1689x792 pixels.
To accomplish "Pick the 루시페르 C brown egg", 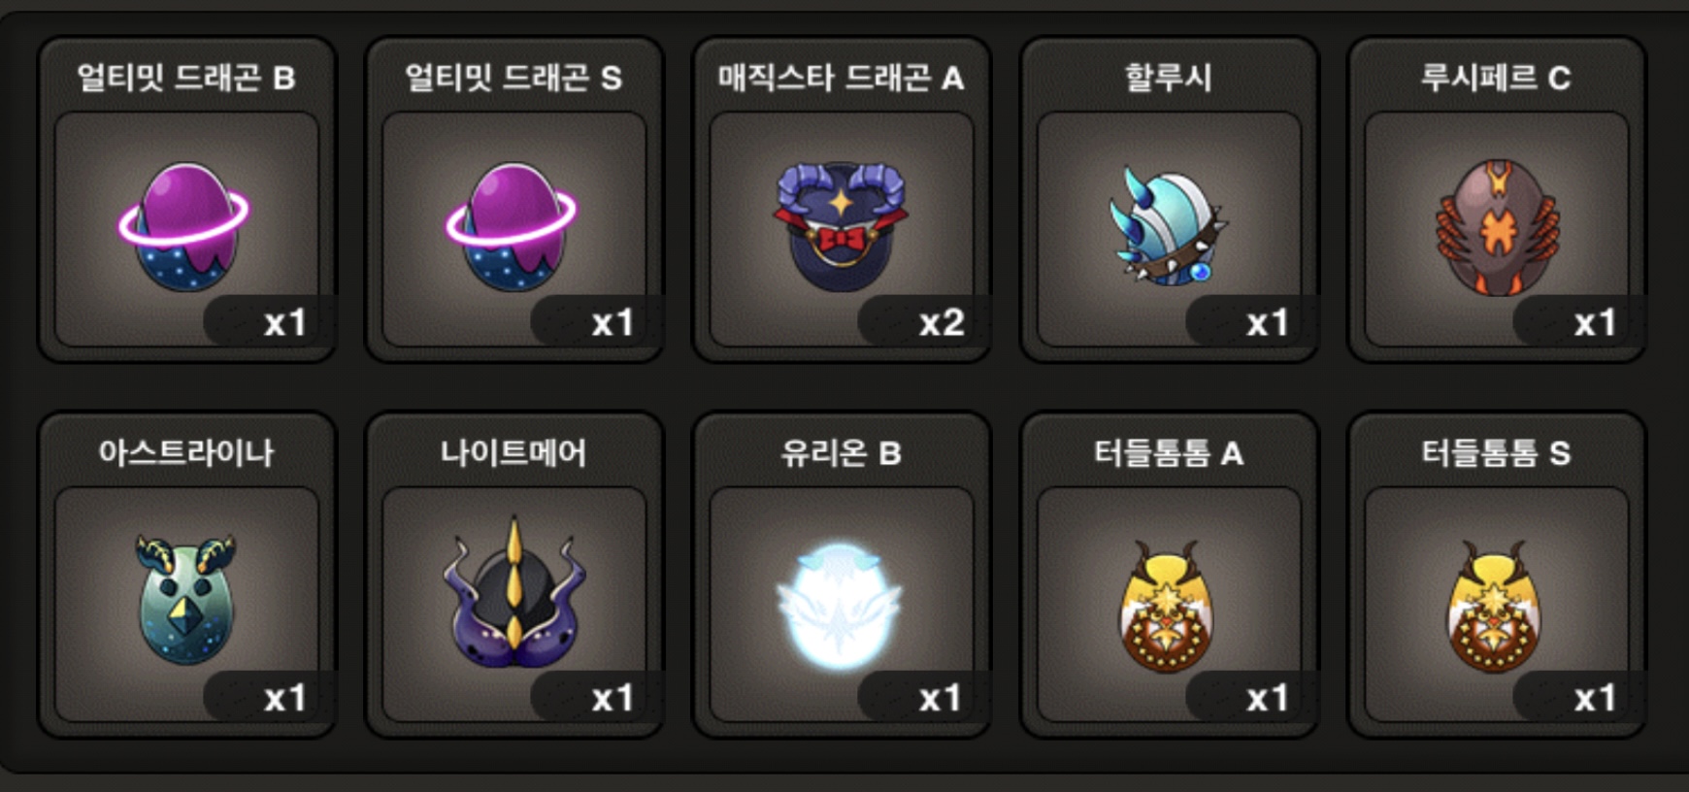I will (x=1496, y=227).
